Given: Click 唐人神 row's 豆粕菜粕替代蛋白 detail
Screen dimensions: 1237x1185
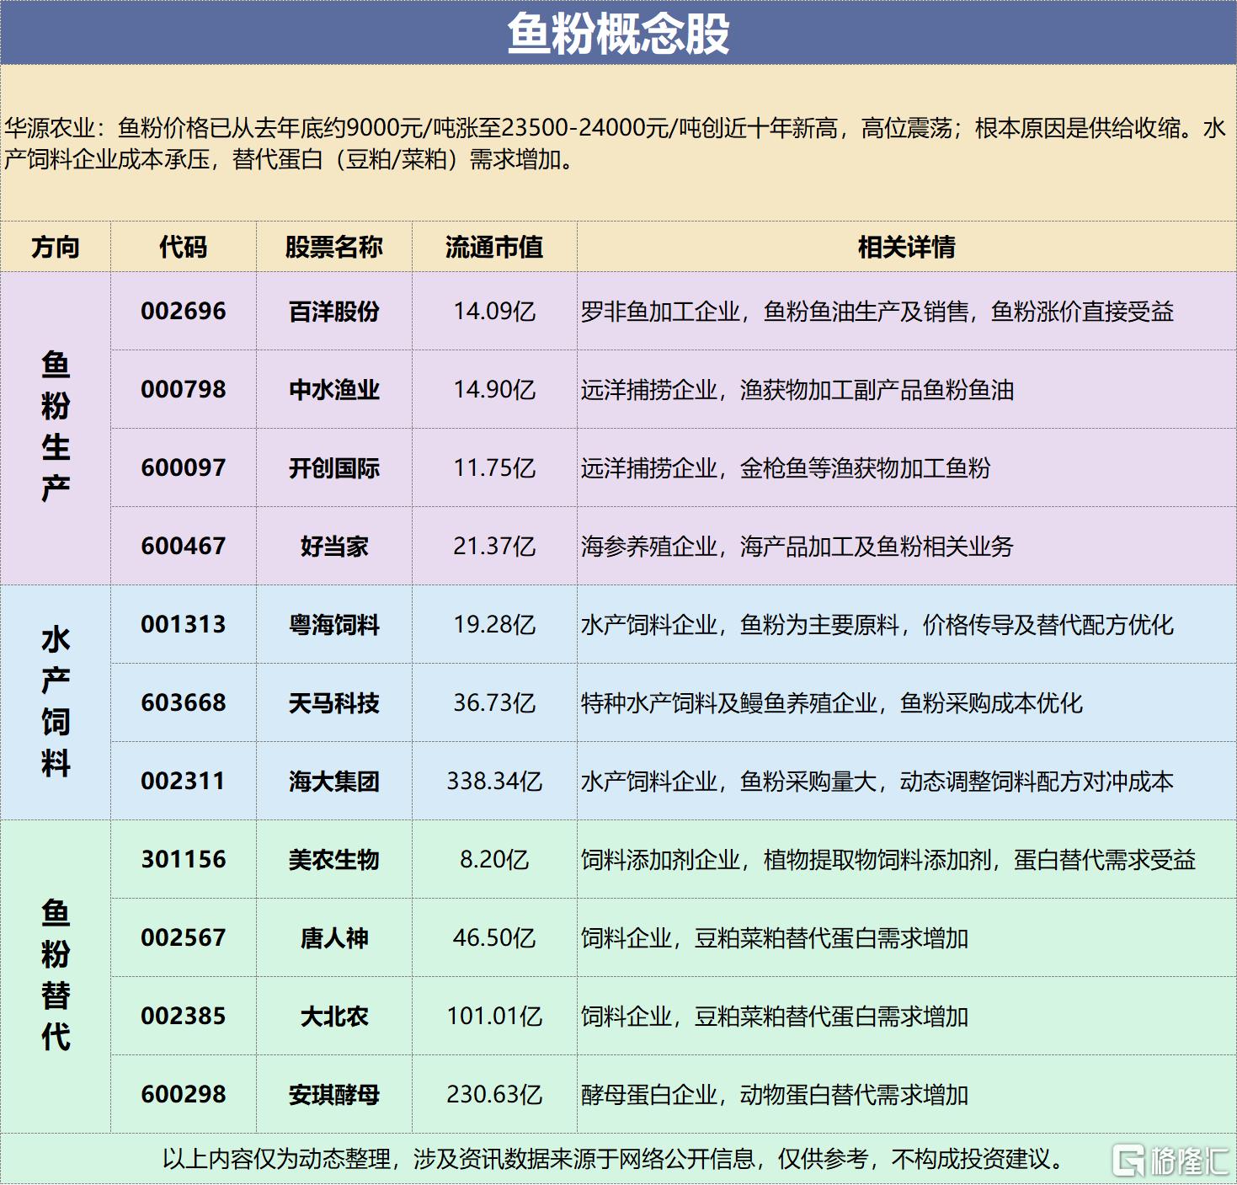Looking at the screenshot, I should (x=785, y=938).
